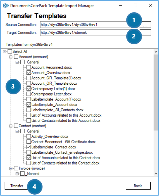Click the scrollbar up arrow
The image size is (159, 196).
156,52
